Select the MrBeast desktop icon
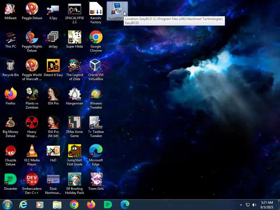 click(x=11, y=11)
